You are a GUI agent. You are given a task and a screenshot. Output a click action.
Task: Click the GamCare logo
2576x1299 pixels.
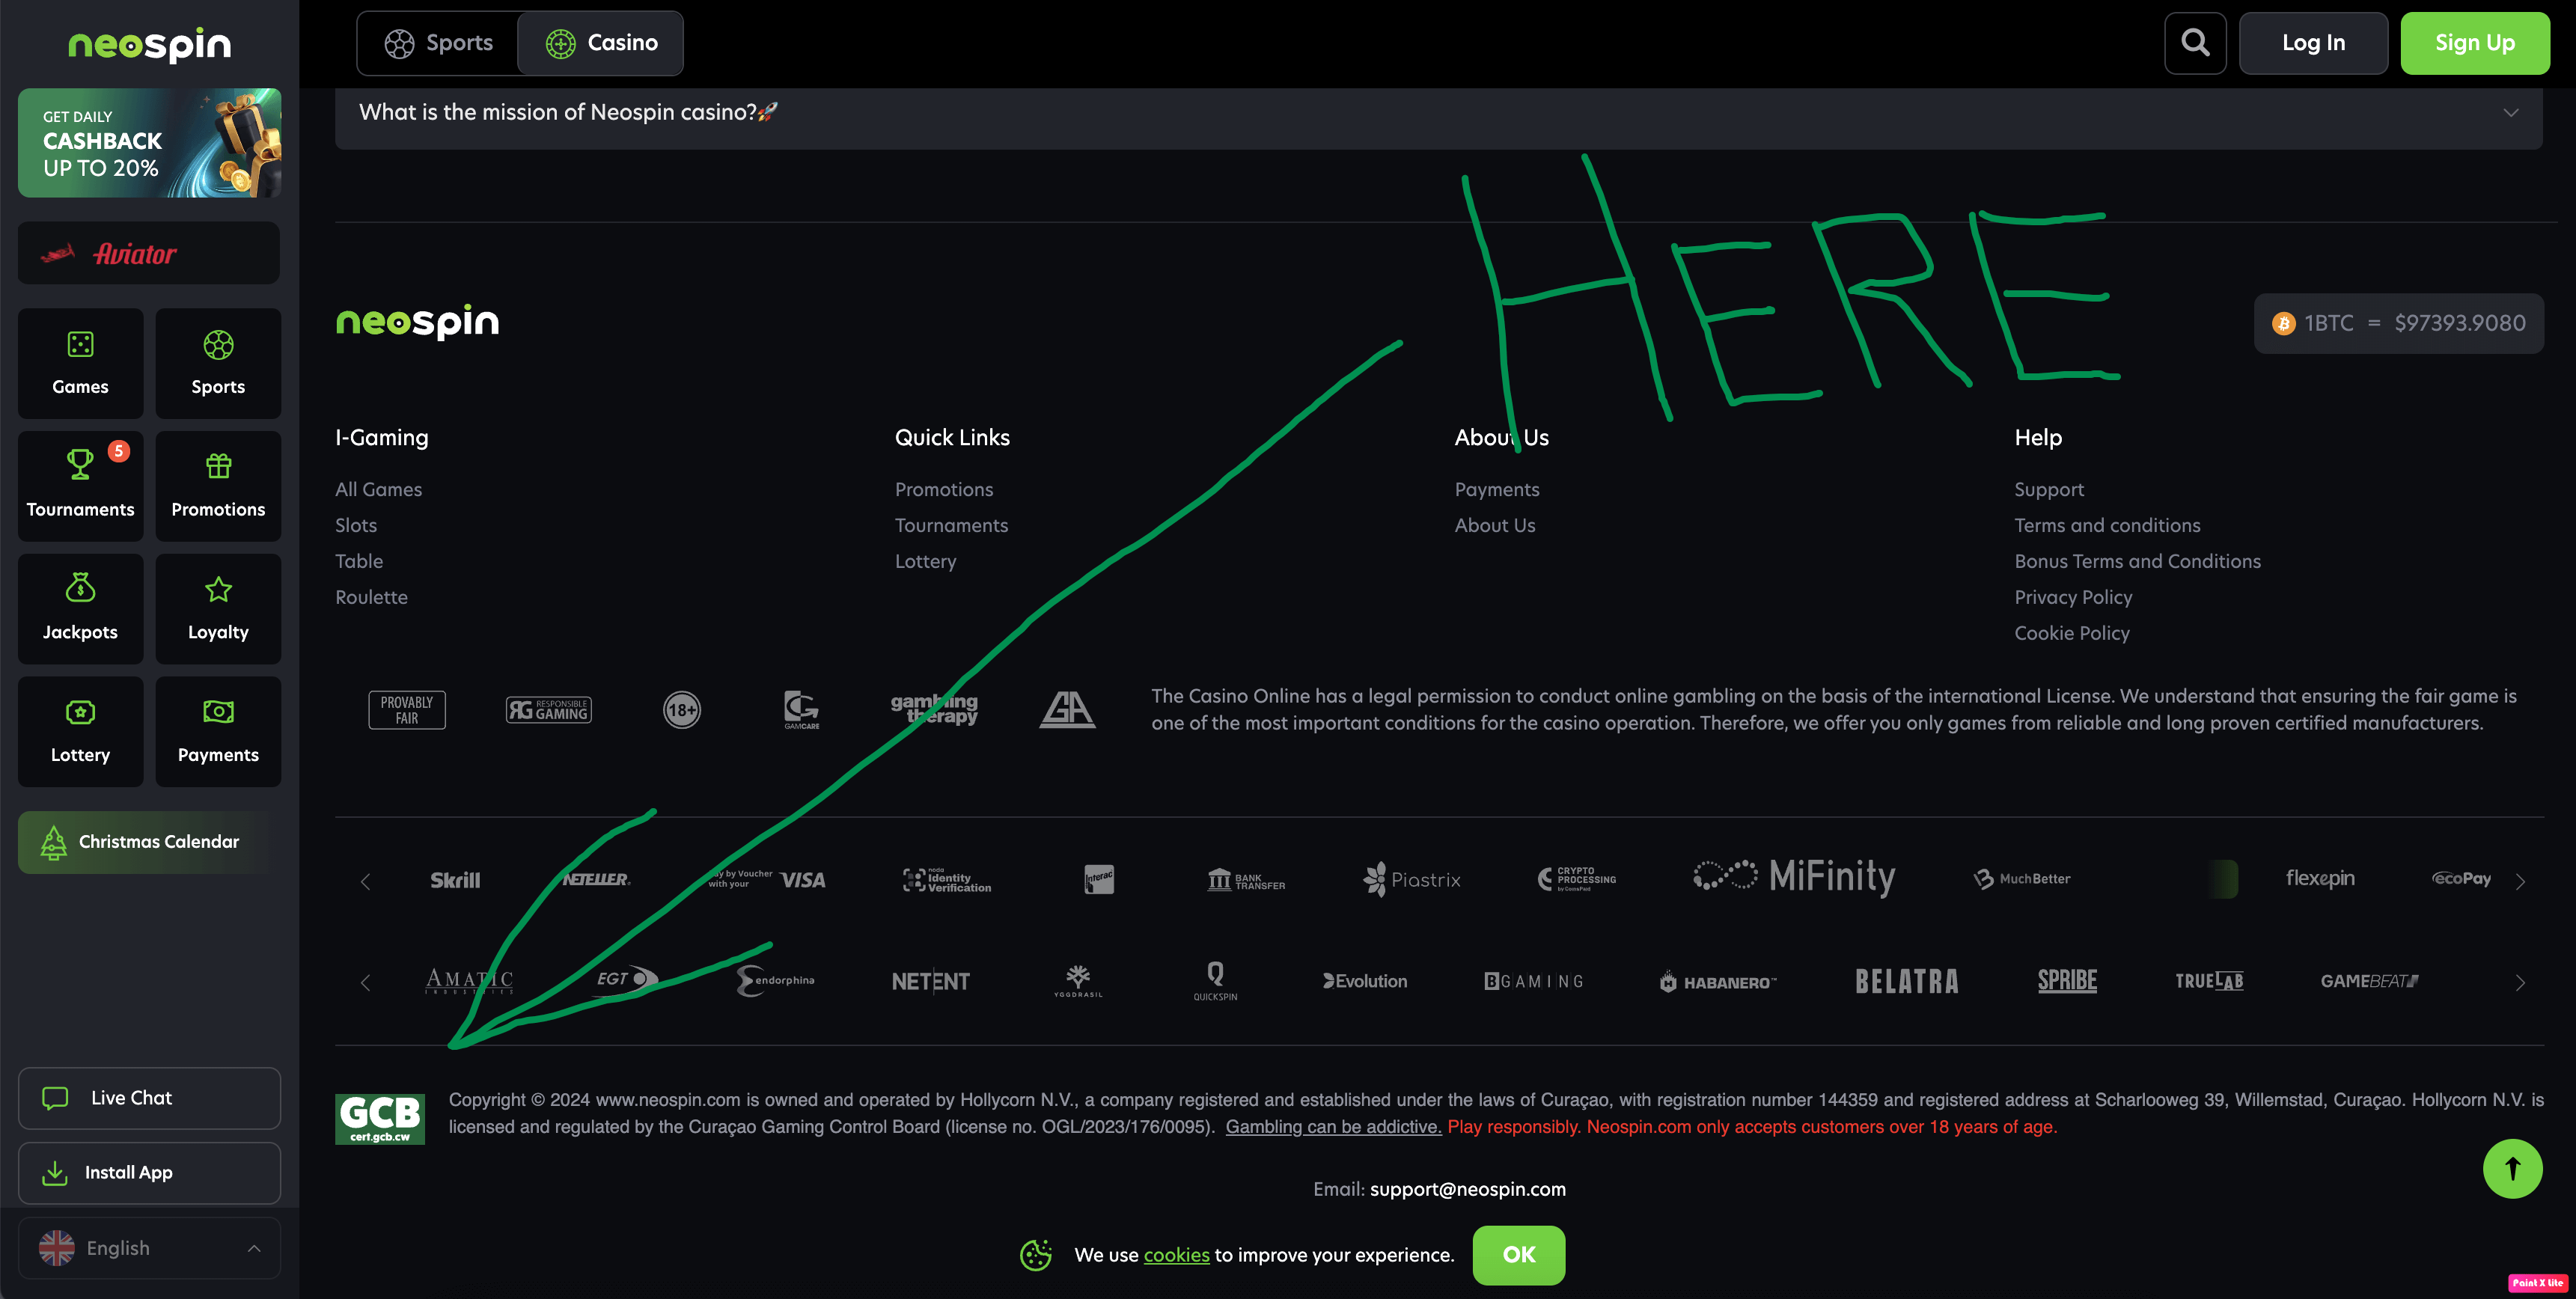801,710
